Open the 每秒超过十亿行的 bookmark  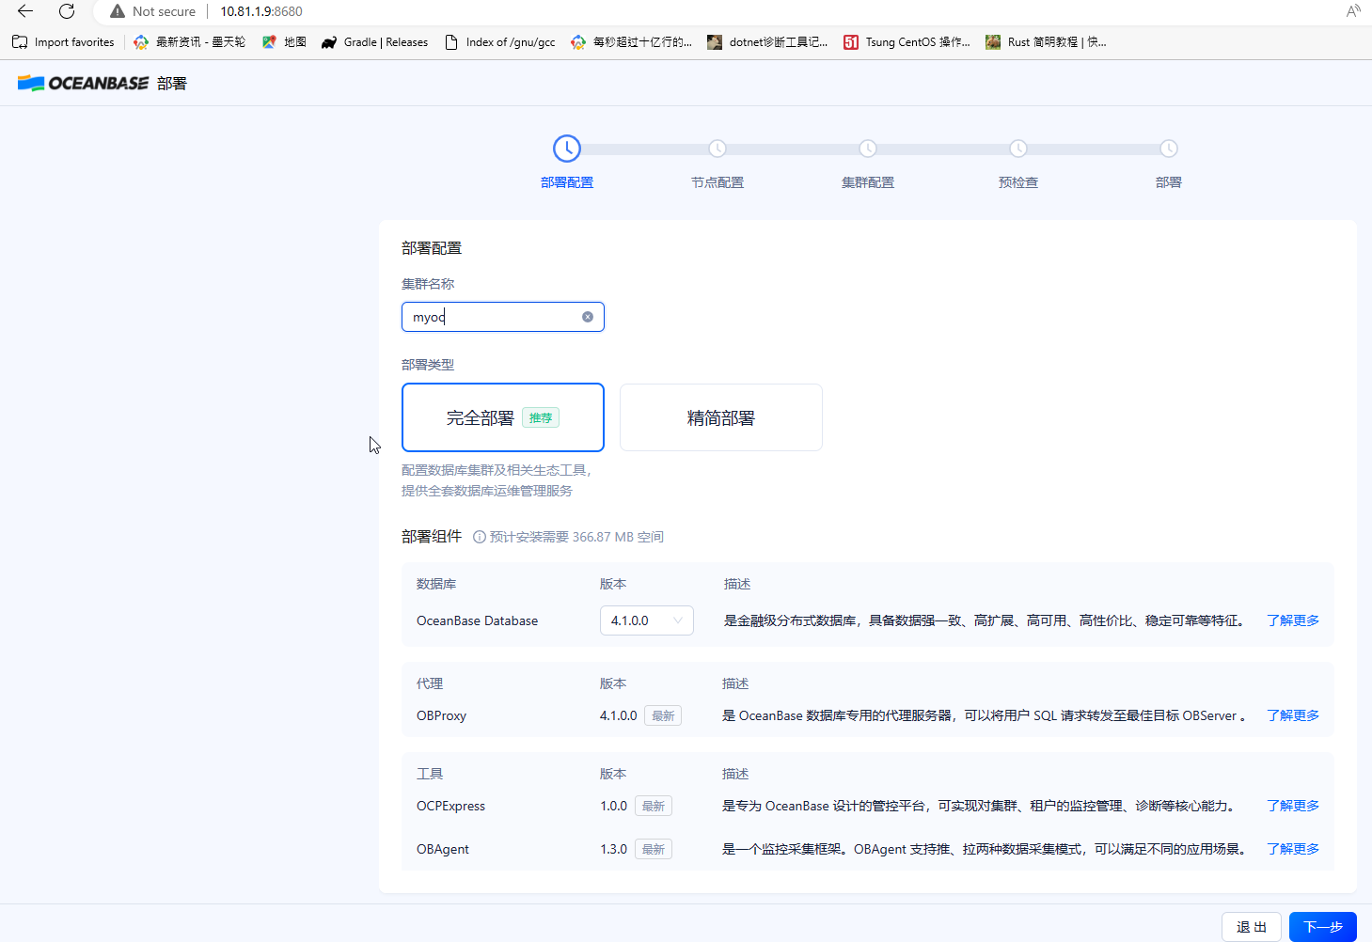[631, 42]
